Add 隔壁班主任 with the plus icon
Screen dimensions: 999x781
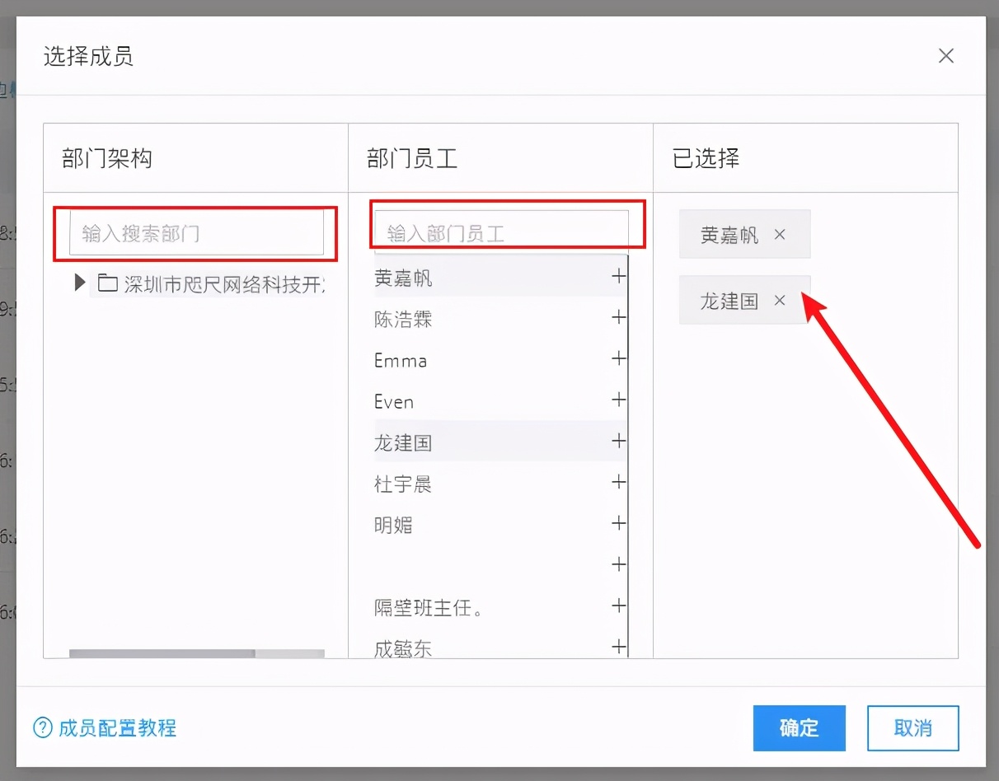click(x=618, y=606)
